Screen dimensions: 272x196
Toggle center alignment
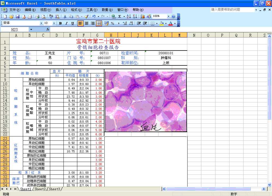[x=87, y=23]
